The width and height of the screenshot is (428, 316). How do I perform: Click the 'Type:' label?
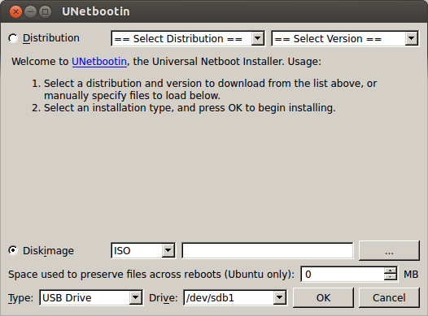[x=20, y=298]
